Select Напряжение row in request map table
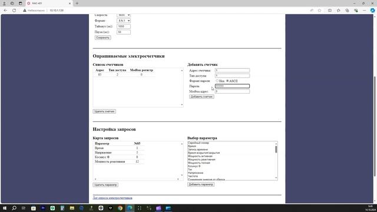The height and width of the screenshot is (212, 377). pyautogui.click(x=119, y=153)
